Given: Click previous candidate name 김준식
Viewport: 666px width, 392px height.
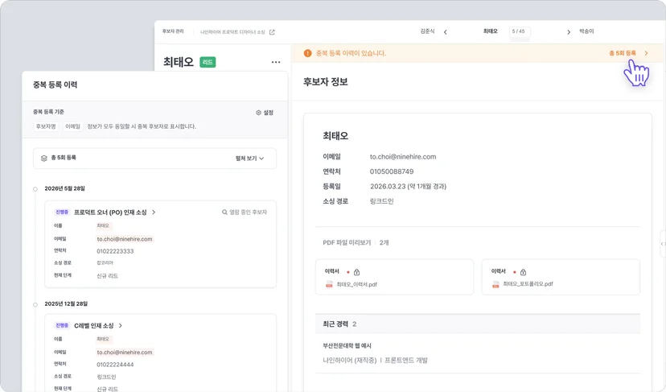Looking at the screenshot, I should pos(427,31).
